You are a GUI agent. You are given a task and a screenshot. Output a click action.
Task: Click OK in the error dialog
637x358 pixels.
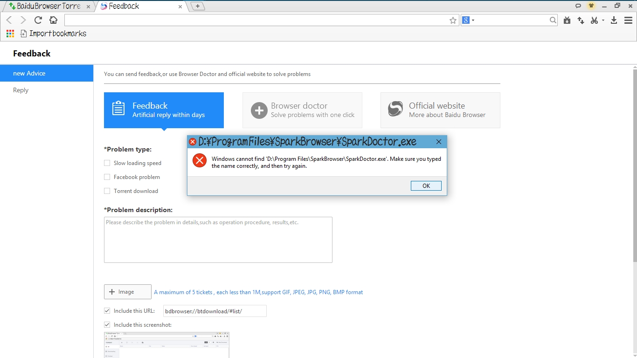(x=426, y=186)
